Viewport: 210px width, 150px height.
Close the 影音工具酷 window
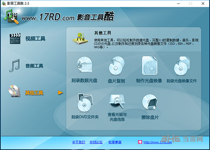tap(203, 3)
